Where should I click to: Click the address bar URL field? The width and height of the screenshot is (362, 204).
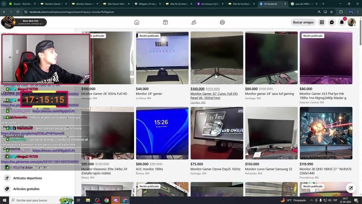[170, 12]
